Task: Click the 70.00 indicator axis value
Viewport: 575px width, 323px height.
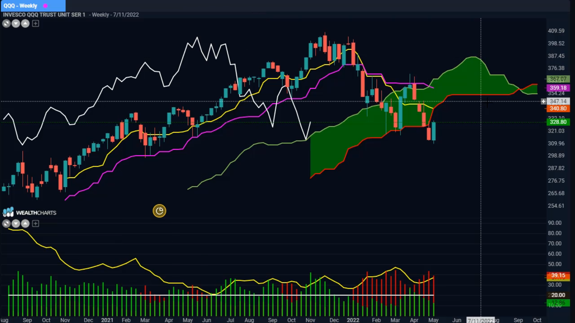Action: 555,243
